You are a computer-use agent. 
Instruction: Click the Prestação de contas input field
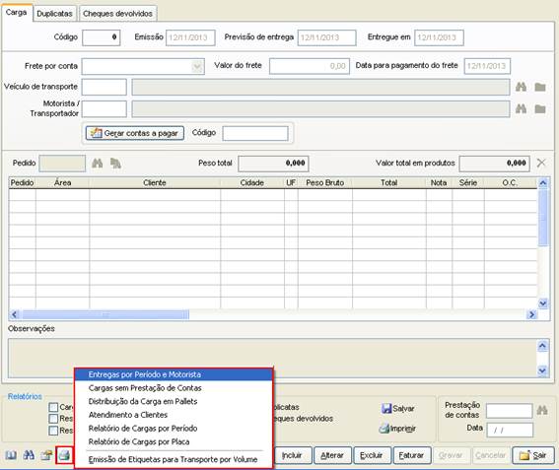point(510,411)
